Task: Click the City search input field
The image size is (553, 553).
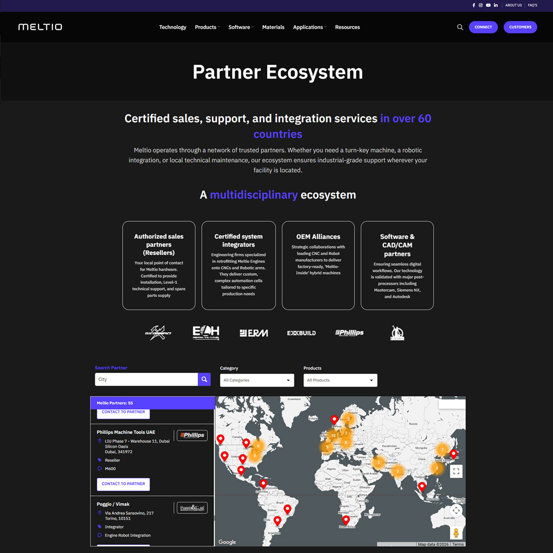Action: (x=146, y=379)
